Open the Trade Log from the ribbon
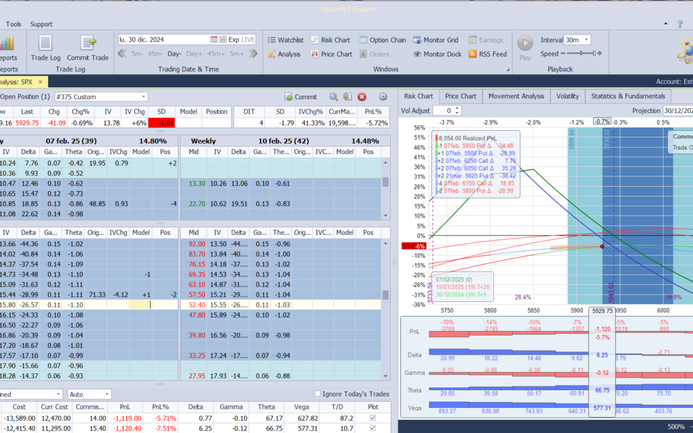The height and width of the screenshot is (433, 693). click(46, 47)
